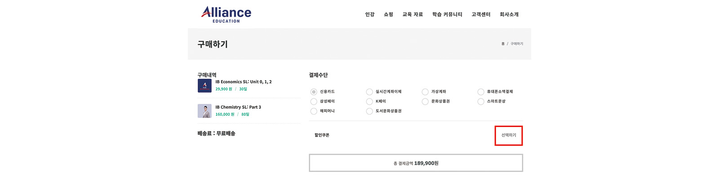Open 학습 커뮤니티 in the navigation
719x179 pixels.
coord(447,14)
